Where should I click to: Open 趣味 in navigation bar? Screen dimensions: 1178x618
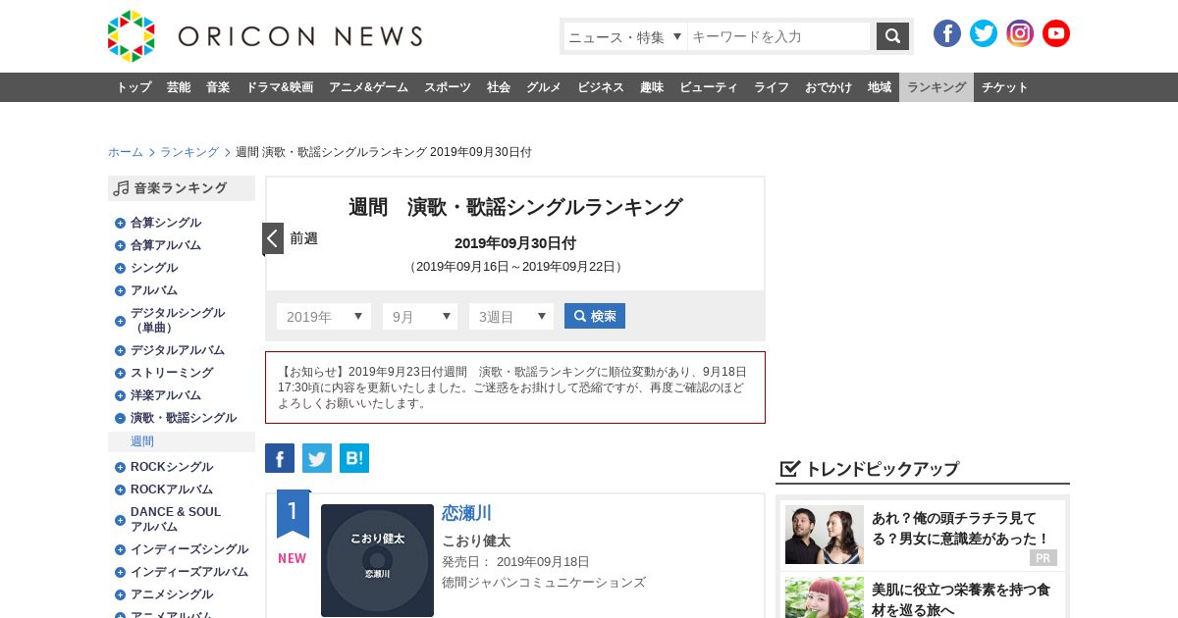(652, 87)
